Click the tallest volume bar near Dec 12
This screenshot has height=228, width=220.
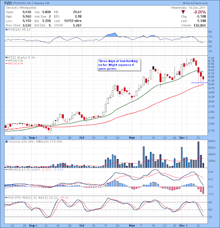pos(198,154)
